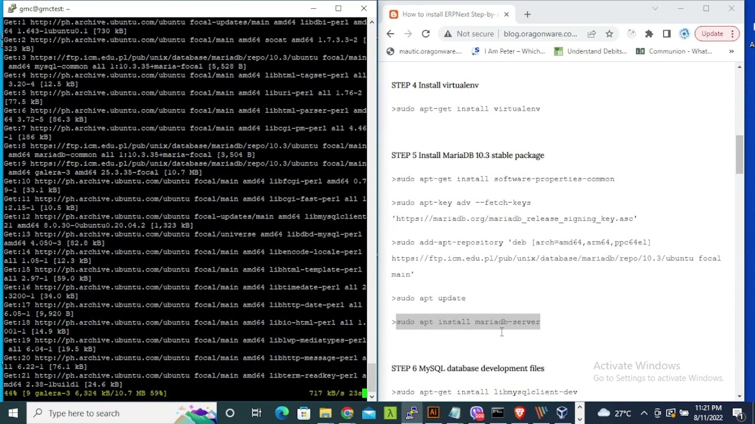Share this page via address bar icon

[x=592, y=34]
